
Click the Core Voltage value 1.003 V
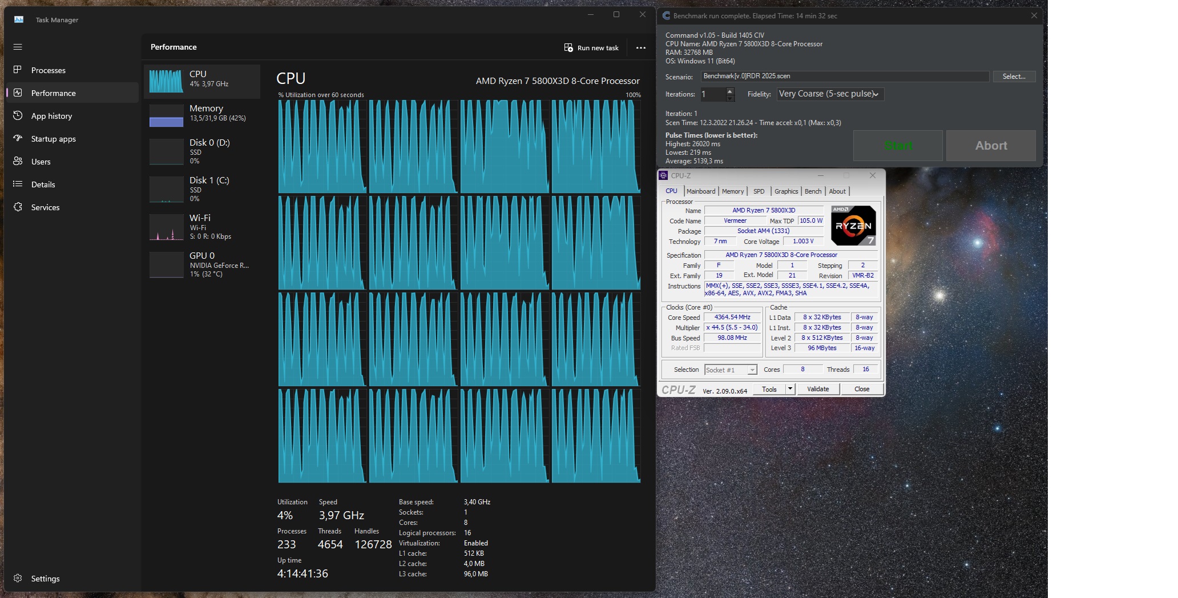(803, 242)
